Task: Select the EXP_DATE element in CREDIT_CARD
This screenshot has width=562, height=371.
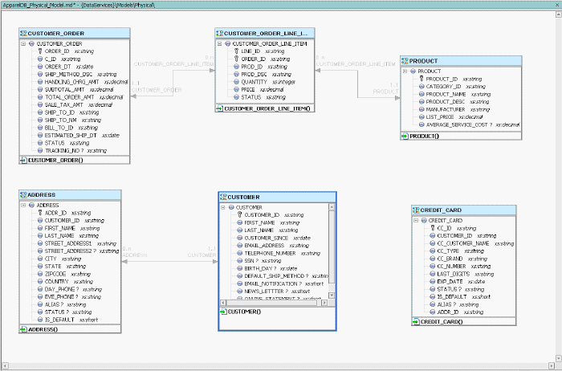Action: pos(458,281)
